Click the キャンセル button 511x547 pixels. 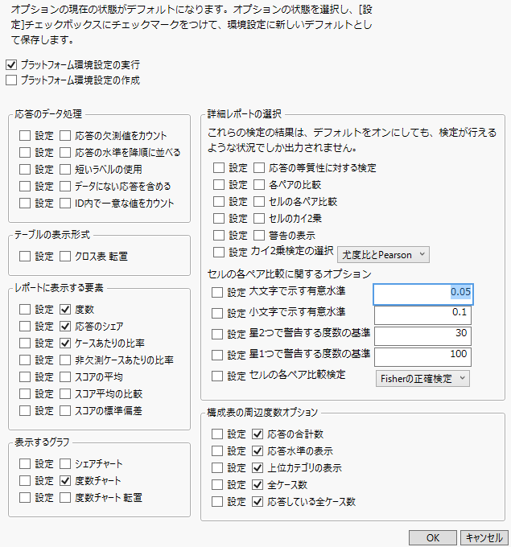point(484,538)
